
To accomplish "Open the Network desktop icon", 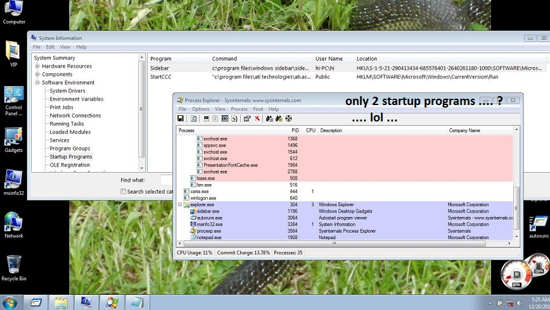I will (x=14, y=225).
